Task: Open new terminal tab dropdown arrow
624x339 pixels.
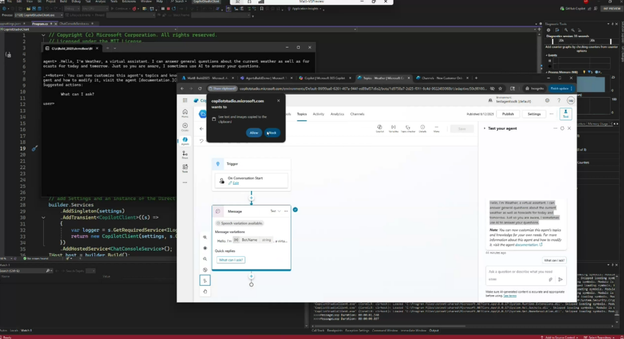Action: pos(115,48)
